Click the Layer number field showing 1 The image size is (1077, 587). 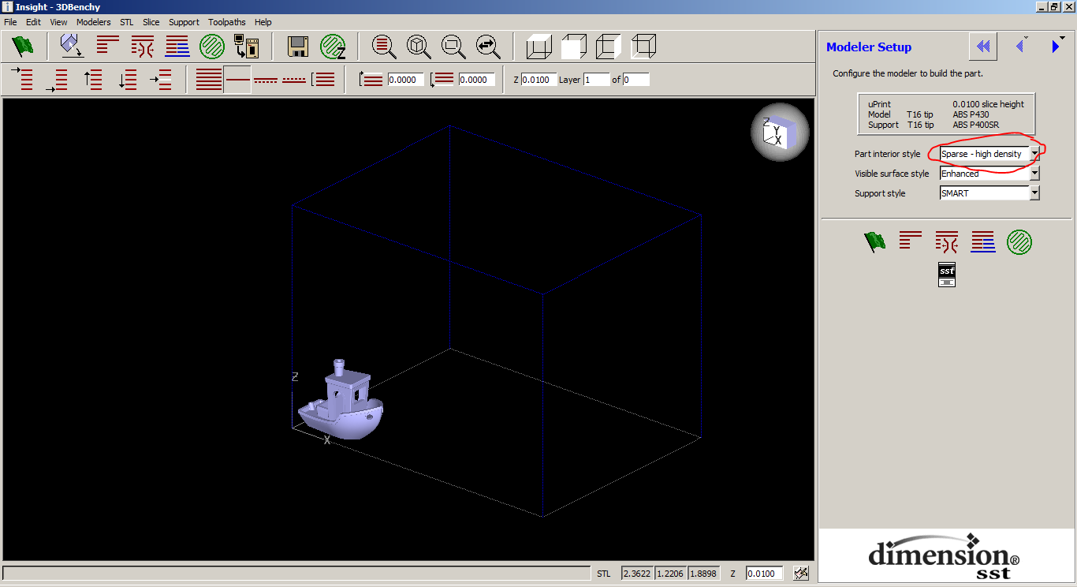(597, 80)
